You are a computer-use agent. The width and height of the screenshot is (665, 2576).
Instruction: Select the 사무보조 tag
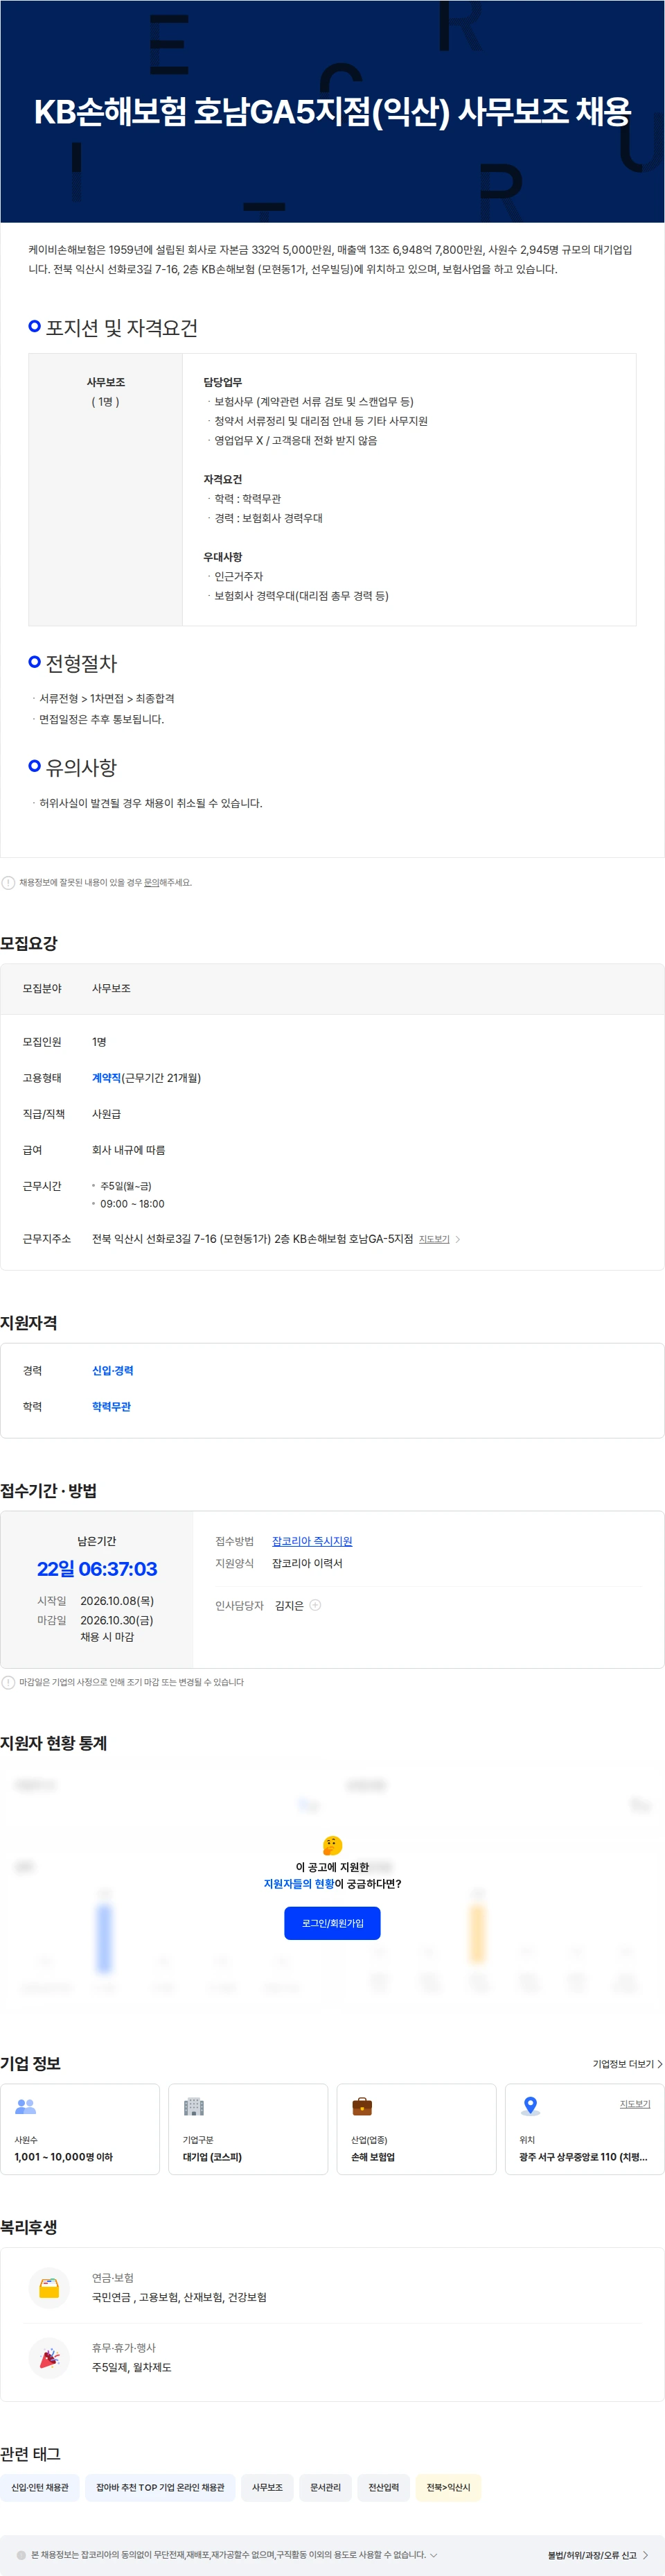[x=267, y=2487]
